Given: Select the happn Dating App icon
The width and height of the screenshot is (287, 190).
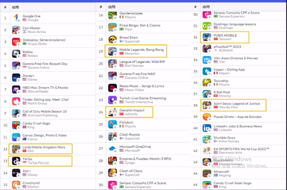Looking at the screenshot, I should click(x=207, y=71).
